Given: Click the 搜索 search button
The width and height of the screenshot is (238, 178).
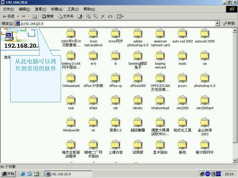Looking at the screenshot, I should 48,16.
